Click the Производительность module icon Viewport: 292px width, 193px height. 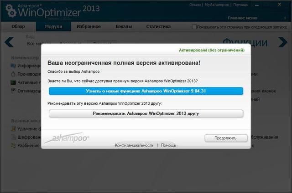(x=13, y=74)
